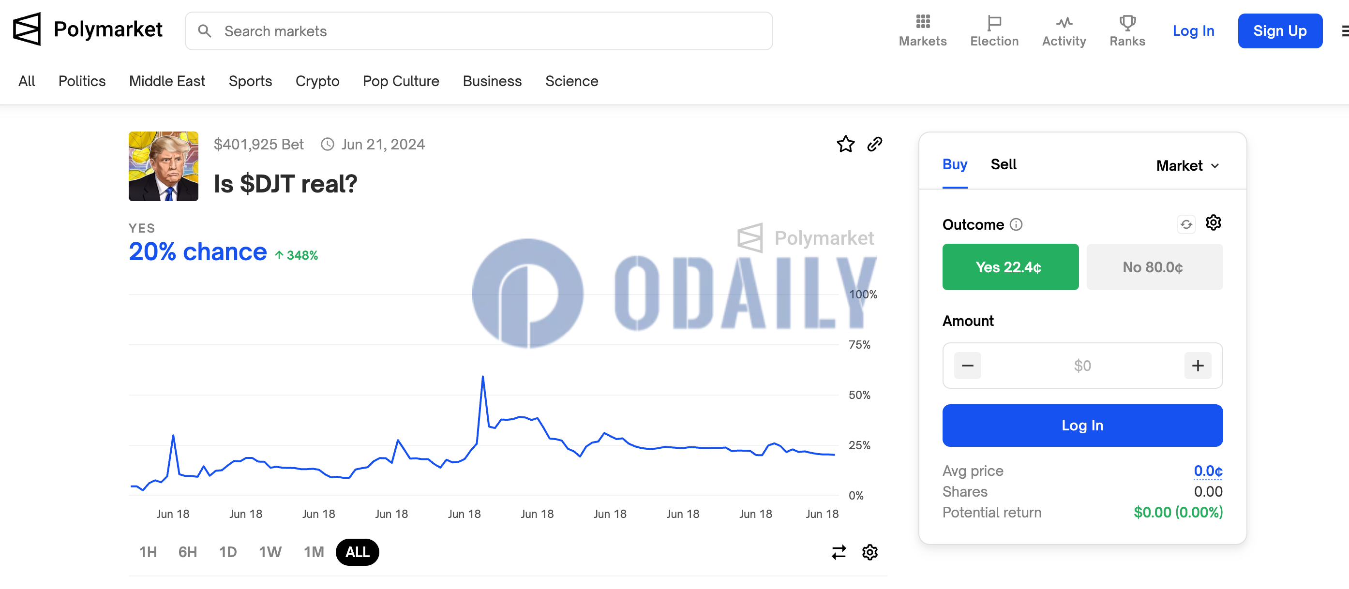Click the 'Jun 21, 2024' date text
Image resolution: width=1349 pixels, height=589 pixels.
click(383, 145)
